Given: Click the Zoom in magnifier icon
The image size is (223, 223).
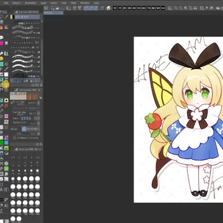Looking at the screenshot, I should [176, 8].
